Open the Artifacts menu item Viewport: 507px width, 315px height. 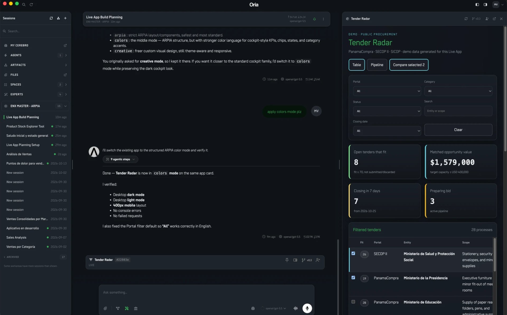point(35,65)
